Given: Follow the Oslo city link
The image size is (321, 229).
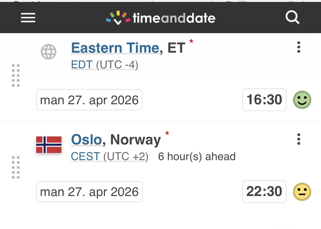Looking at the screenshot, I should pos(87,140).
